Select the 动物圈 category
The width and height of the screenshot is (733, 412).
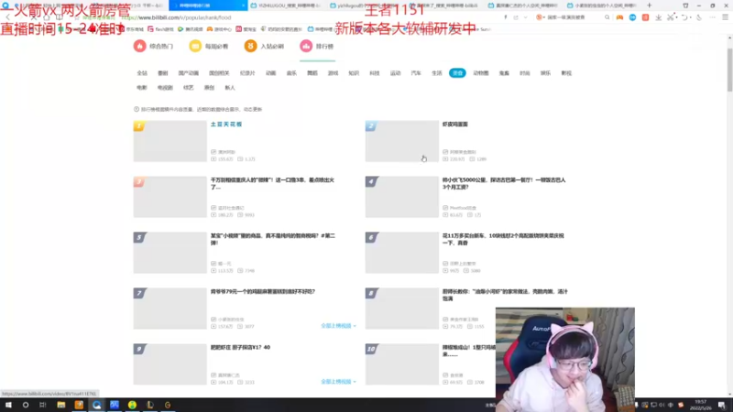click(x=480, y=73)
